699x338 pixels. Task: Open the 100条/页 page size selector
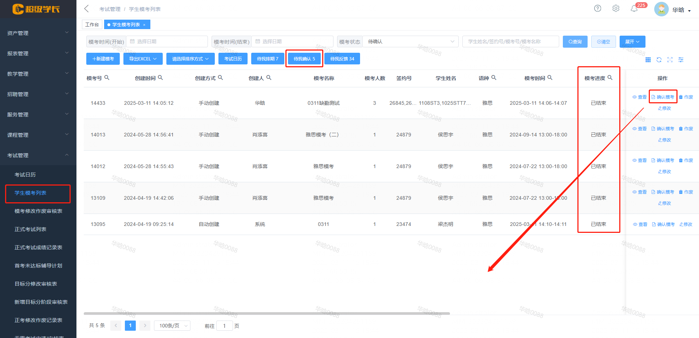point(172,326)
